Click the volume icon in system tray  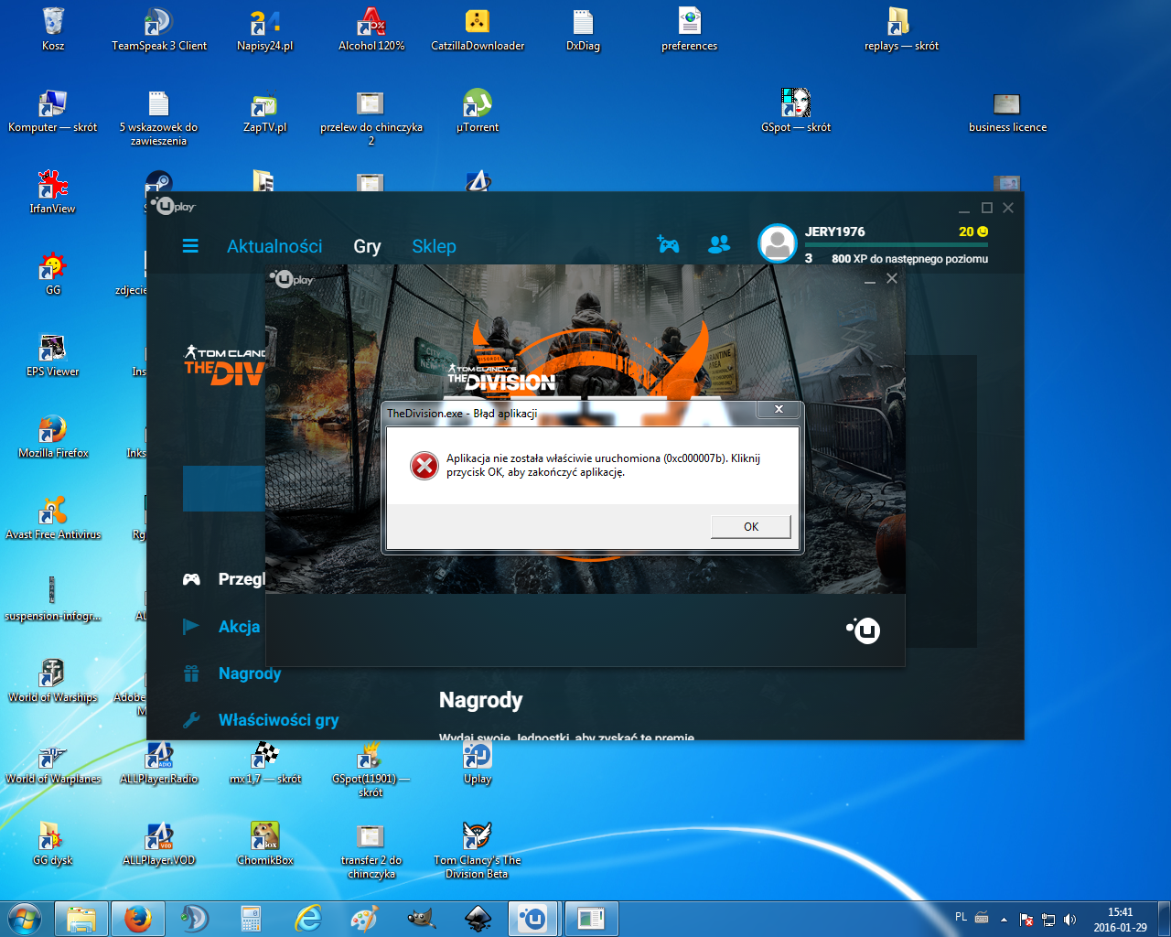pyautogui.click(x=1069, y=919)
